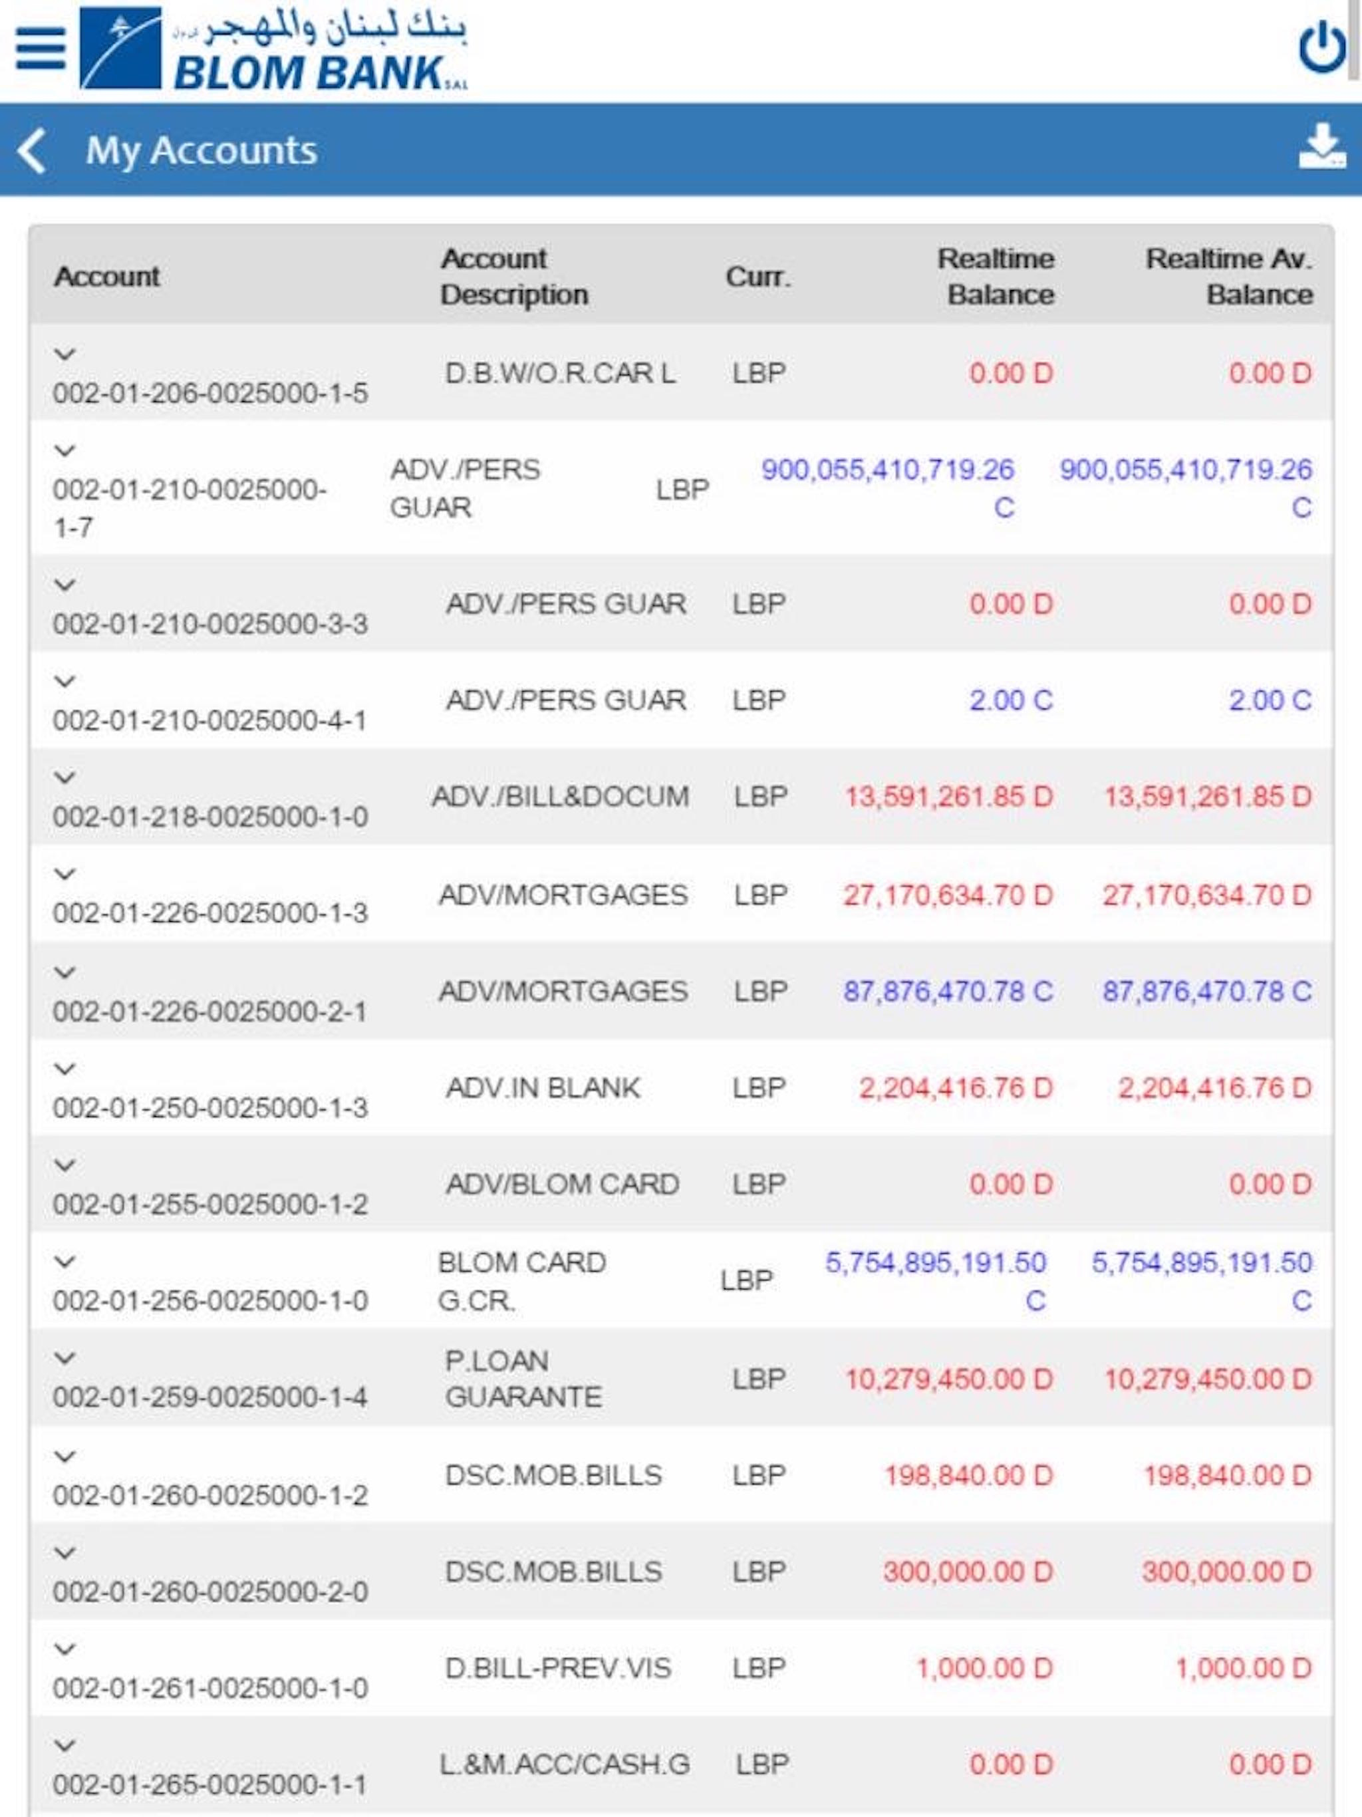Image resolution: width=1362 pixels, height=1817 pixels.
Task: Expand account 002-01-255-0025000-1-2 chevron
Action: 65,1165
